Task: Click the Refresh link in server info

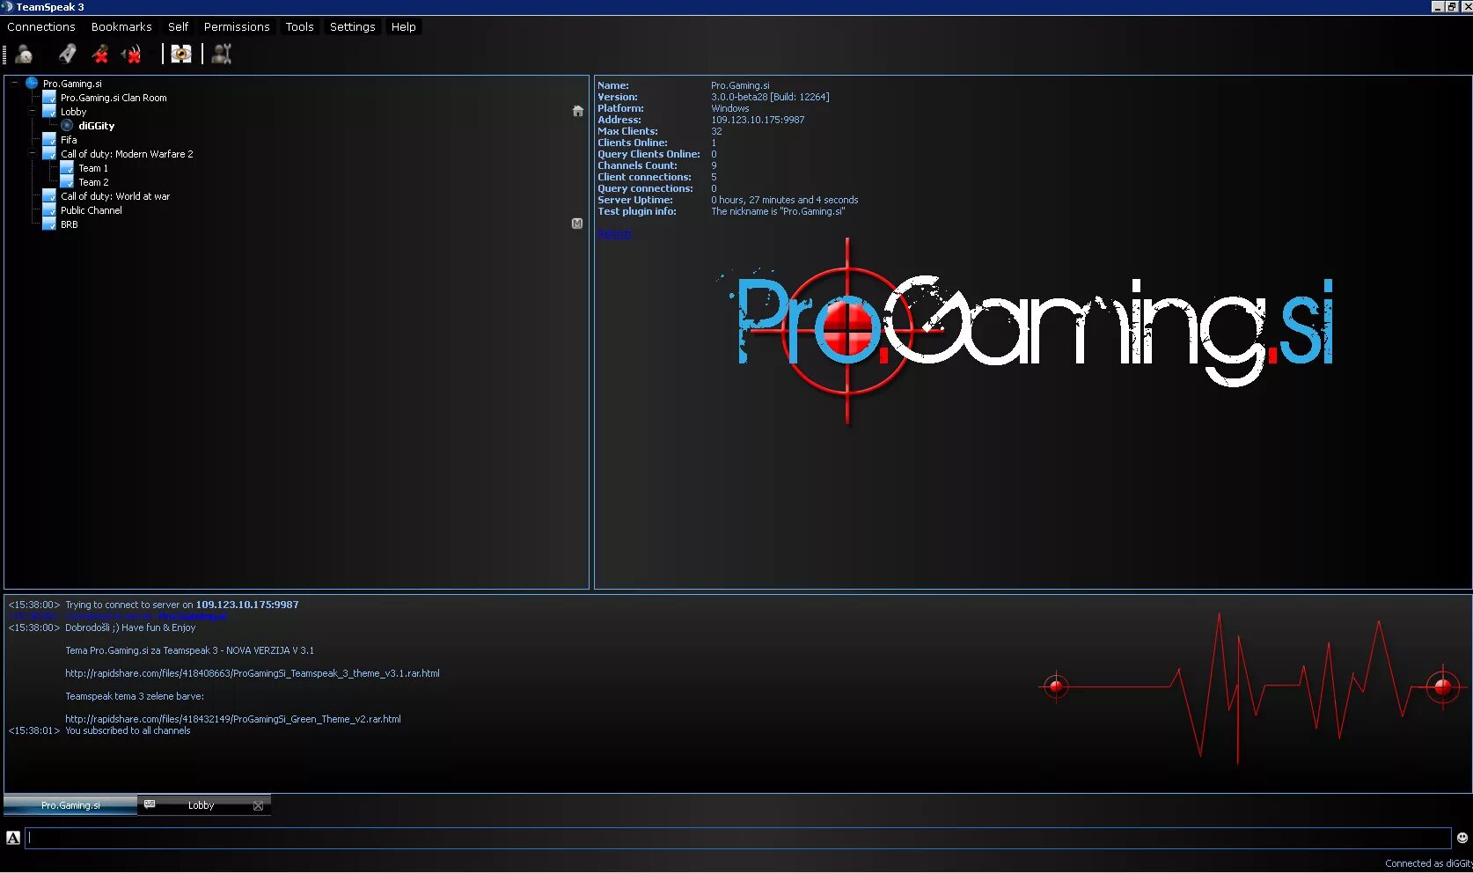Action: click(x=614, y=233)
